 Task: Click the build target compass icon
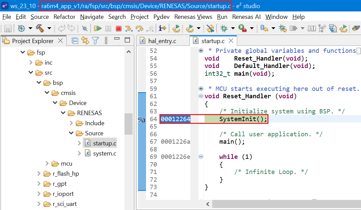click(22, 29)
